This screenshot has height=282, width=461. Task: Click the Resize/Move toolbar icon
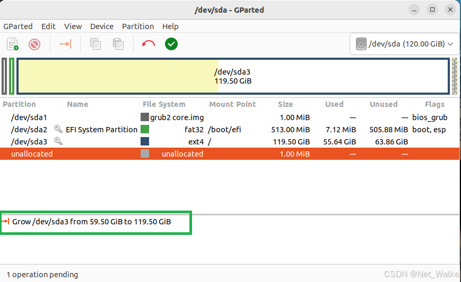click(x=65, y=44)
